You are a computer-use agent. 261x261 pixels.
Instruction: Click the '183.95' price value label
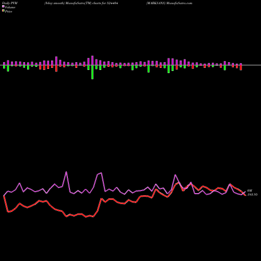point(252,195)
